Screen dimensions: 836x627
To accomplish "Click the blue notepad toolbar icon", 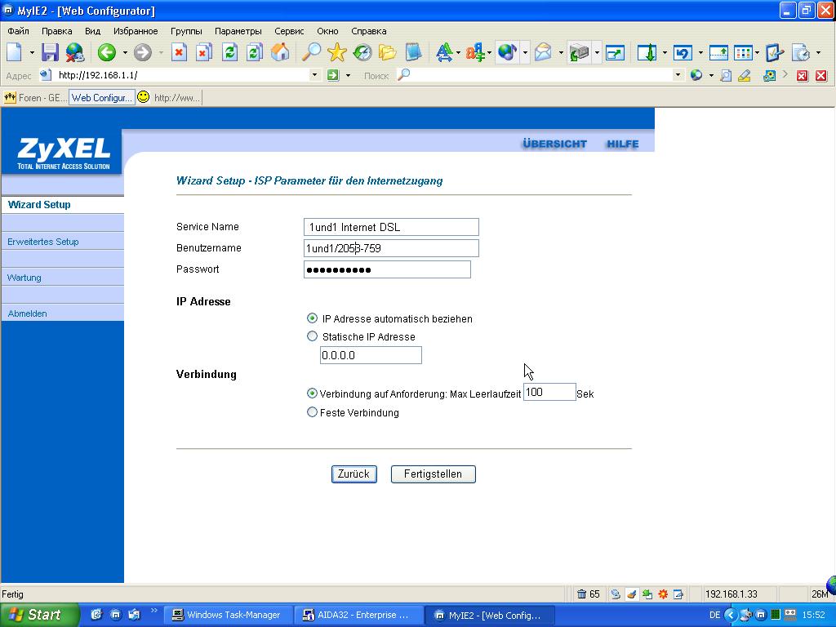I will click(x=413, y=52).
